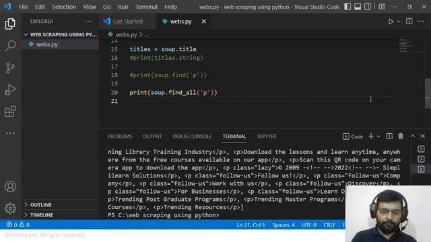Open the Run and Debug view
Image resolution: width=431 pixels, height=242 pixels.
(10, 89)
